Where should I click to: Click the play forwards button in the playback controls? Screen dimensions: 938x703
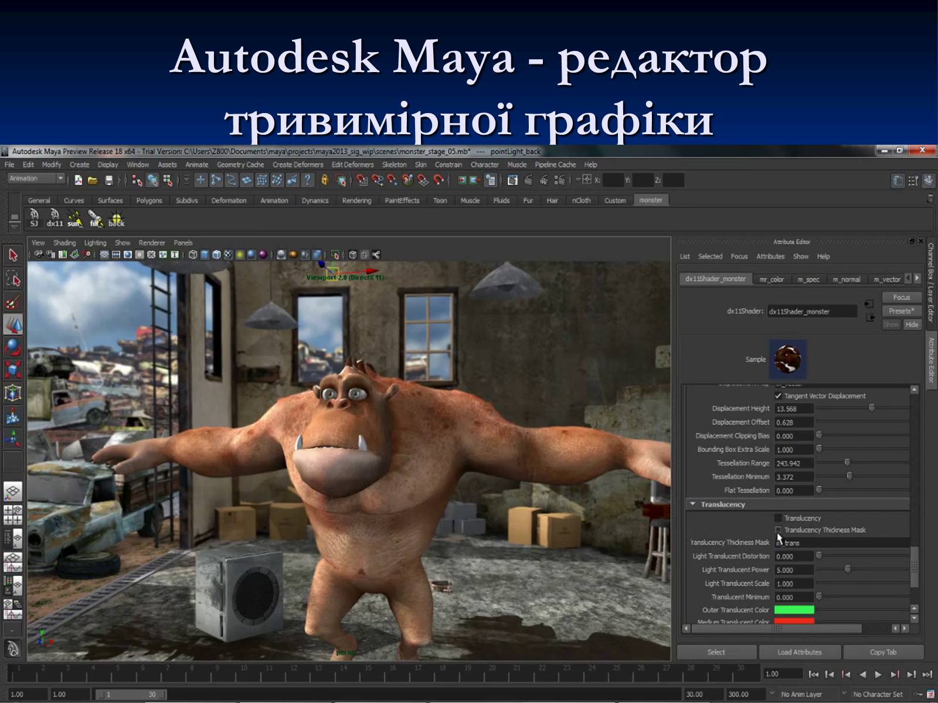(x=878, y=674)
